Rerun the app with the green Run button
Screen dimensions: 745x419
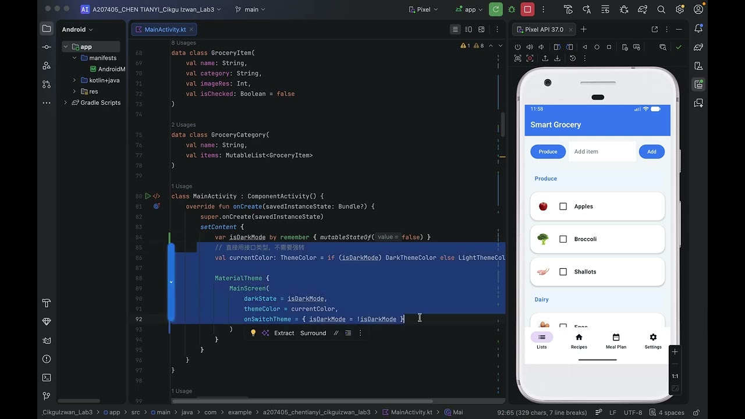(x=496, y=9)
